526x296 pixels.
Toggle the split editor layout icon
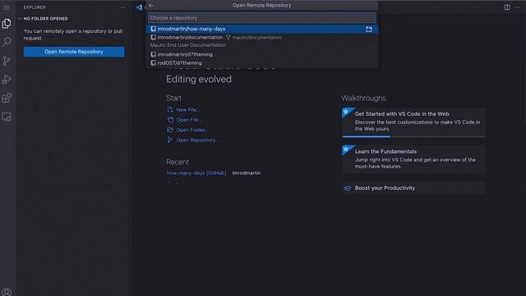pos(507,7)
